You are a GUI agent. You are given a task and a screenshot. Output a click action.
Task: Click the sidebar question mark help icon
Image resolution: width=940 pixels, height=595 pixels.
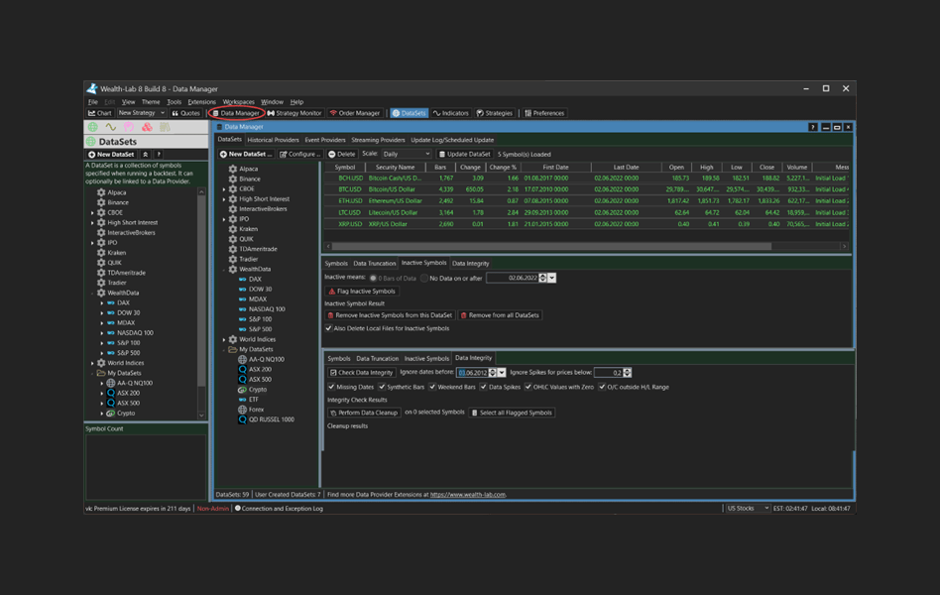click(159, 154)
